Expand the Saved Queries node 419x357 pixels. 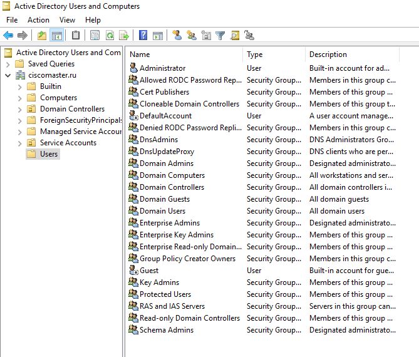pyautogui.click(x=8, y=64)
